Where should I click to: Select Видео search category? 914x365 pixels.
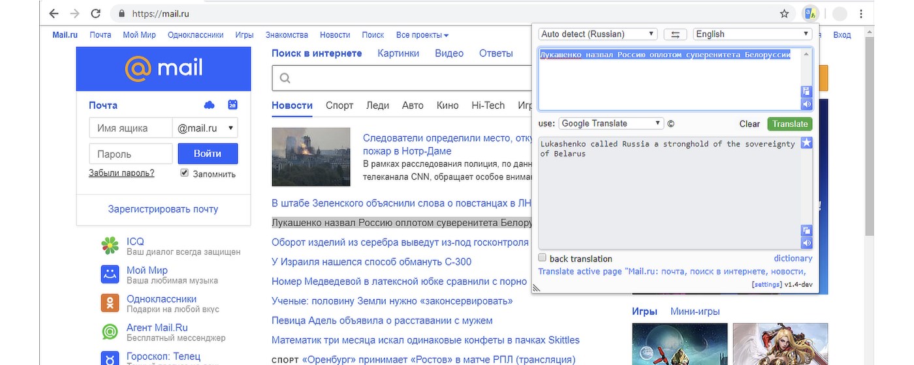point(449,53)
